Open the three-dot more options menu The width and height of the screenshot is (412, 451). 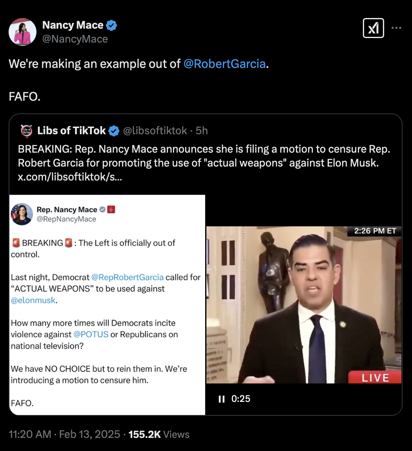pos(396,28)
